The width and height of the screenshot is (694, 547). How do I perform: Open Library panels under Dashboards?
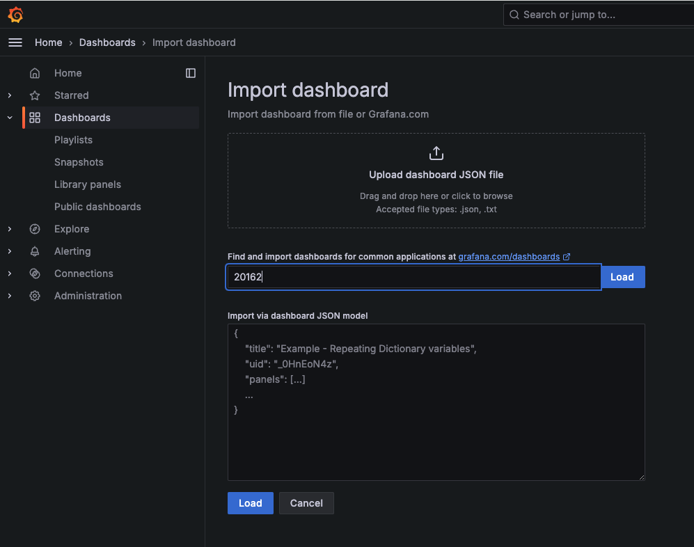[x=87, y=184]
